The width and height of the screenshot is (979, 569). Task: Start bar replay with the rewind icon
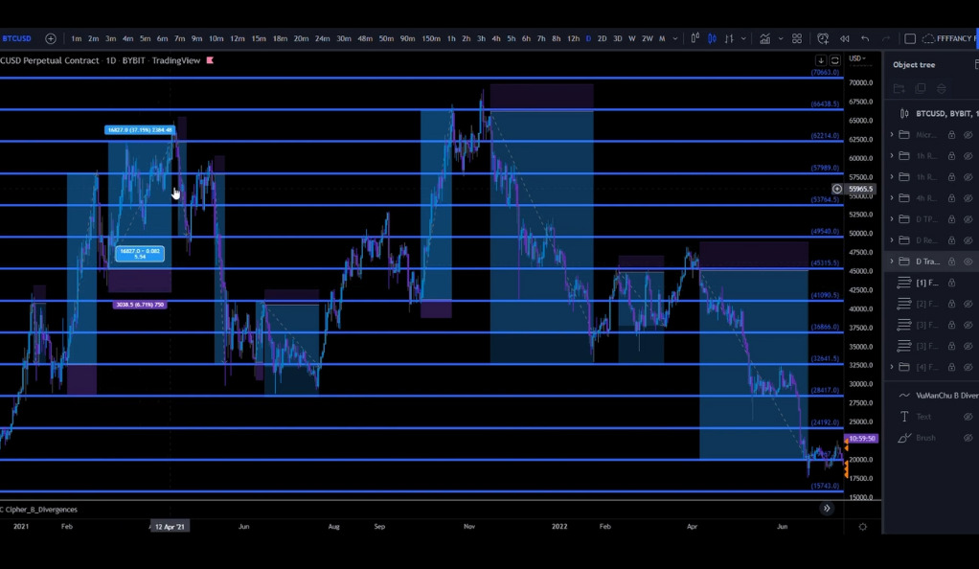click(844, 38)
